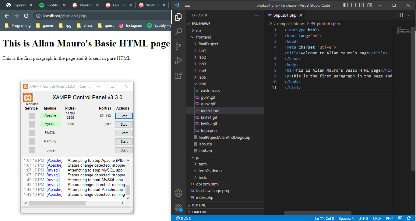Toggle MySQL service checkbox in XAMPP
Image resolution: width=416 pixels, height=221 pixels.
point(32,124)
